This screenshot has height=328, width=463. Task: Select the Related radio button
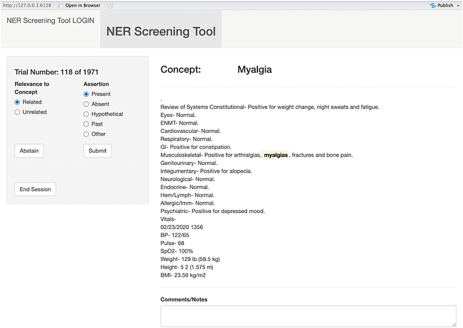(x=17, y=102)
